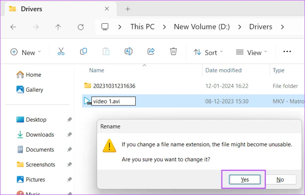Expand chevron after Drivers in address bar
The height and width of the screenshot is (195, 305).
(x=282, y=27)
